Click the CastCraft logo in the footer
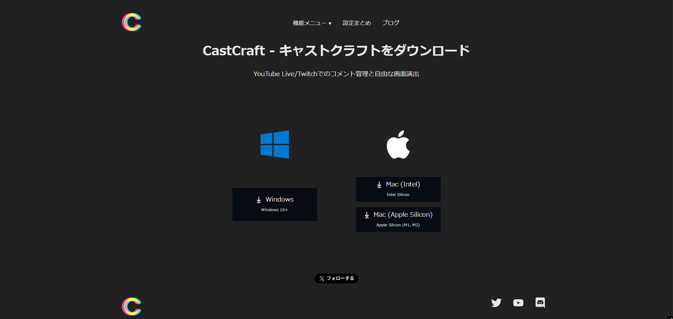 [131, 306]
